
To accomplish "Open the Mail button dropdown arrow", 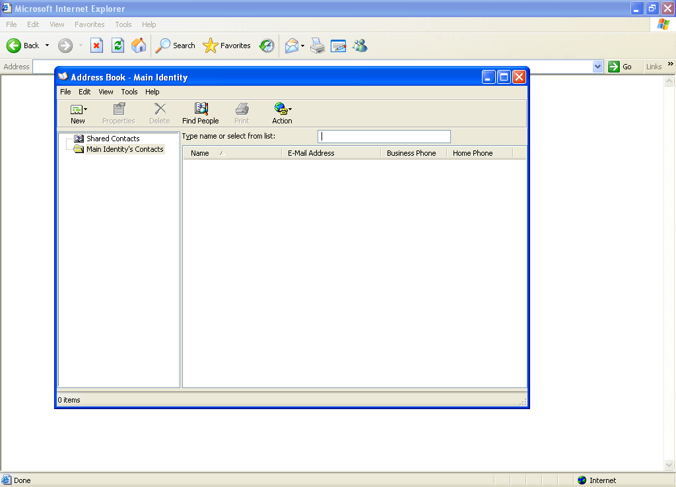I will click(302, 46).
